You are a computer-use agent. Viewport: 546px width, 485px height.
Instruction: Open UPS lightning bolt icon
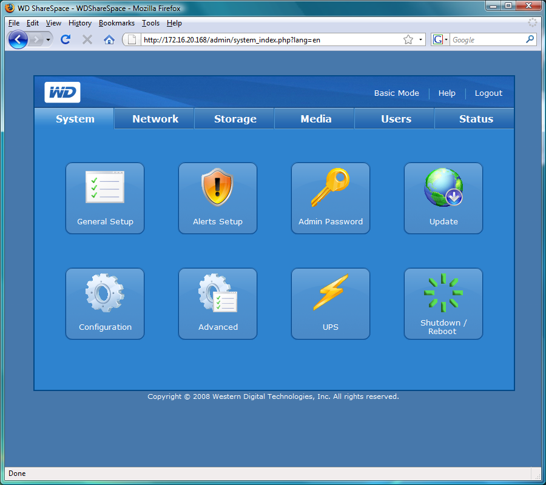coord(331,292)
